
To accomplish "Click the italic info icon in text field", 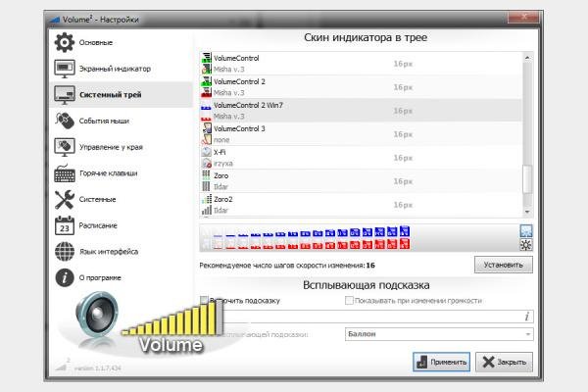I will (x=527, y=317).
